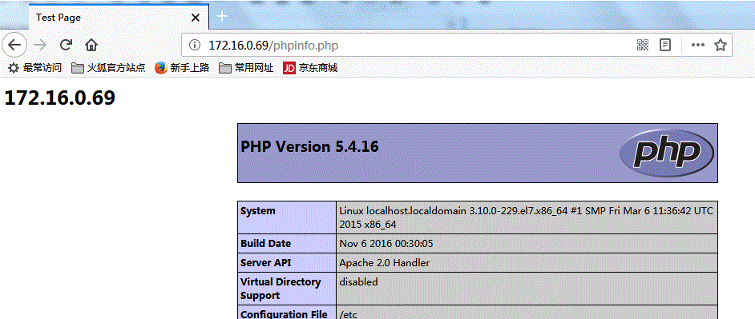755x319 pixels.
Task: Click the PHP Version 5.4.16 header
Action: pos(309,146)
